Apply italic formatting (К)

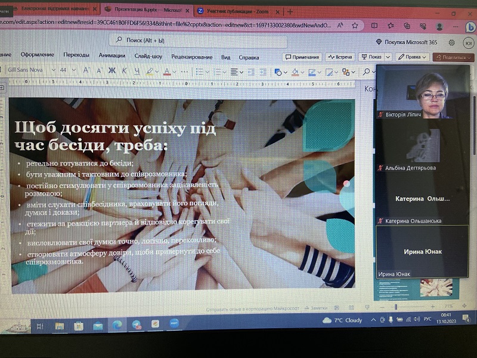click(124, 71)
